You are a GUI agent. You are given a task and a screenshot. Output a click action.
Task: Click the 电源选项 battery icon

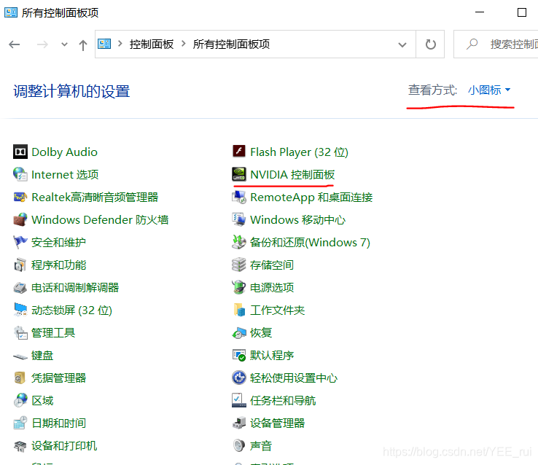pyautogui.click(x=239, y=288)
